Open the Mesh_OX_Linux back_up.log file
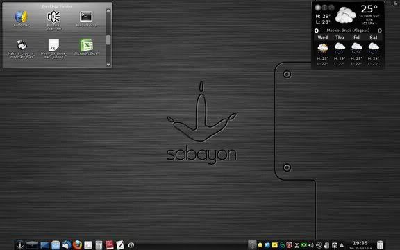The height and width of the screenshot is (250, 400). 53,45
